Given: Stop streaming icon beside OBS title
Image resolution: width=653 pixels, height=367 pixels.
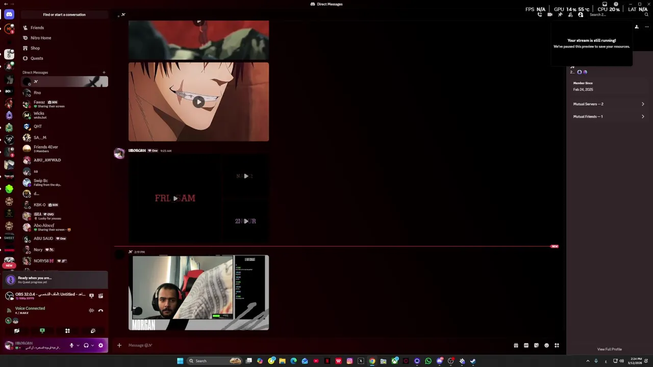Looking at the screenshot, I should click(x=91, y=296).
